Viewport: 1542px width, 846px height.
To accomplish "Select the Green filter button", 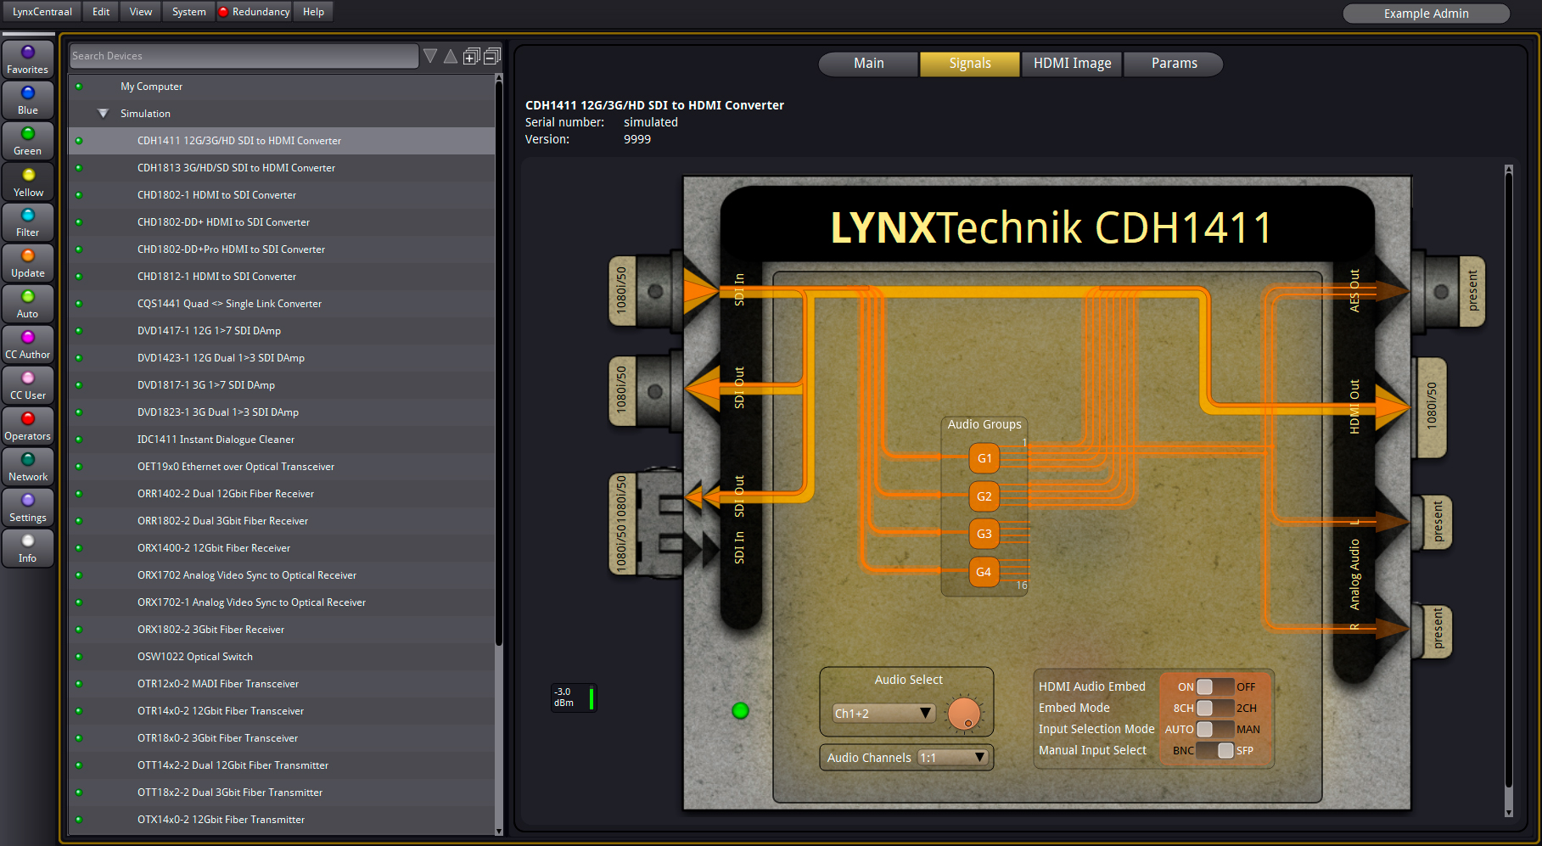I will [x=28, y=141].
